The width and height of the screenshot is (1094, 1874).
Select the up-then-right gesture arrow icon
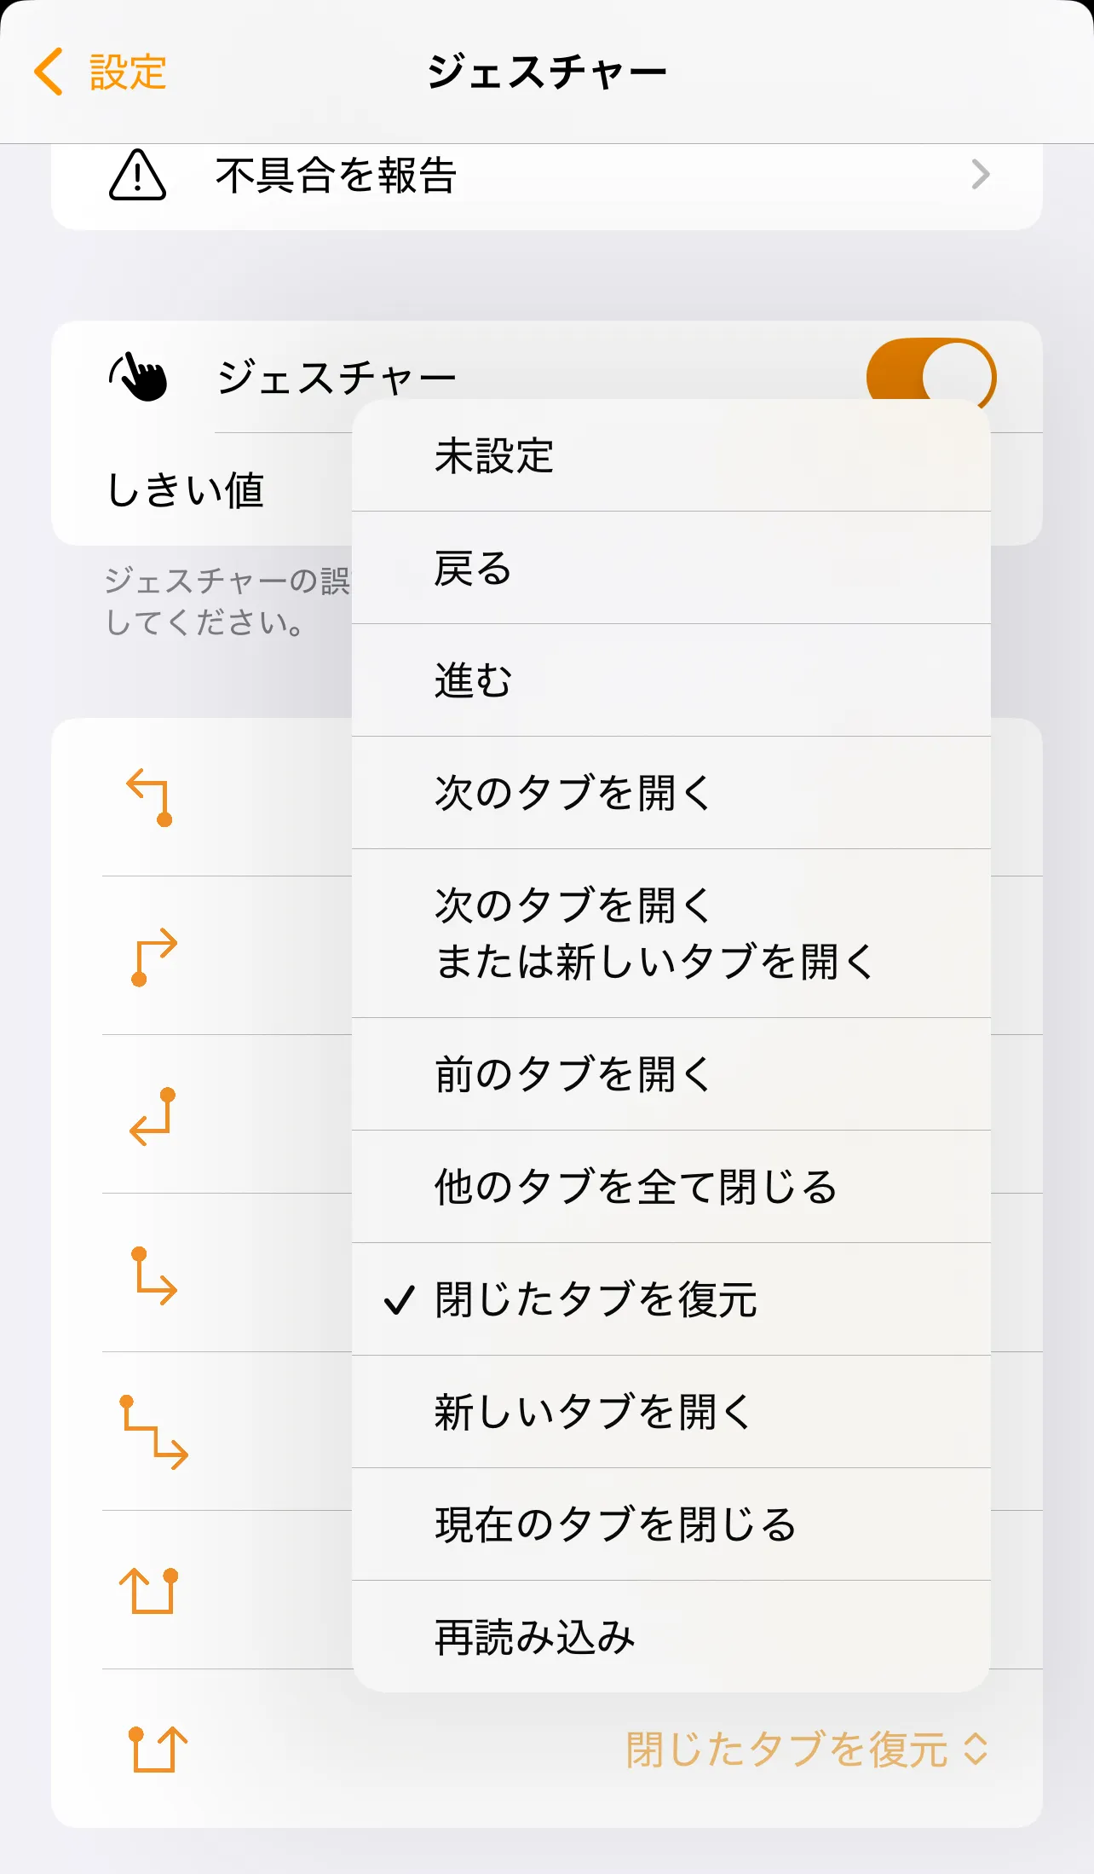pos(154,956)
